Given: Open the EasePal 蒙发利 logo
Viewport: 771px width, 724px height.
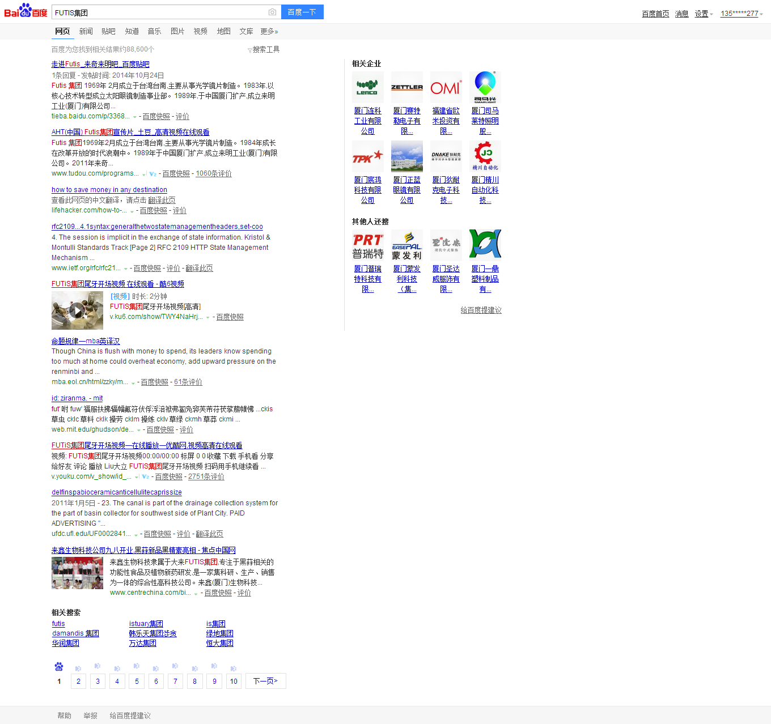Looking at the screenshot, I should pyautogui.click(x=406, y=245).
